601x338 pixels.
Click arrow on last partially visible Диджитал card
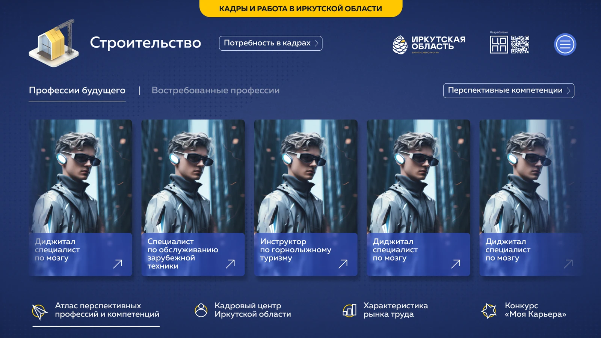point(568,264)
